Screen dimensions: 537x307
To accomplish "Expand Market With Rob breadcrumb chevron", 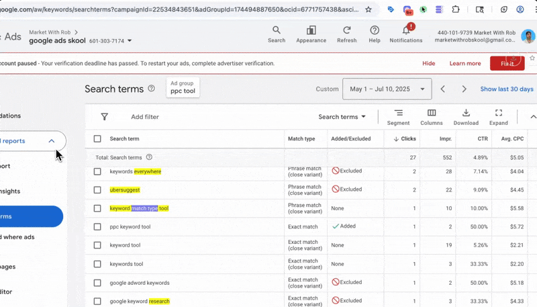I will 76,32.
